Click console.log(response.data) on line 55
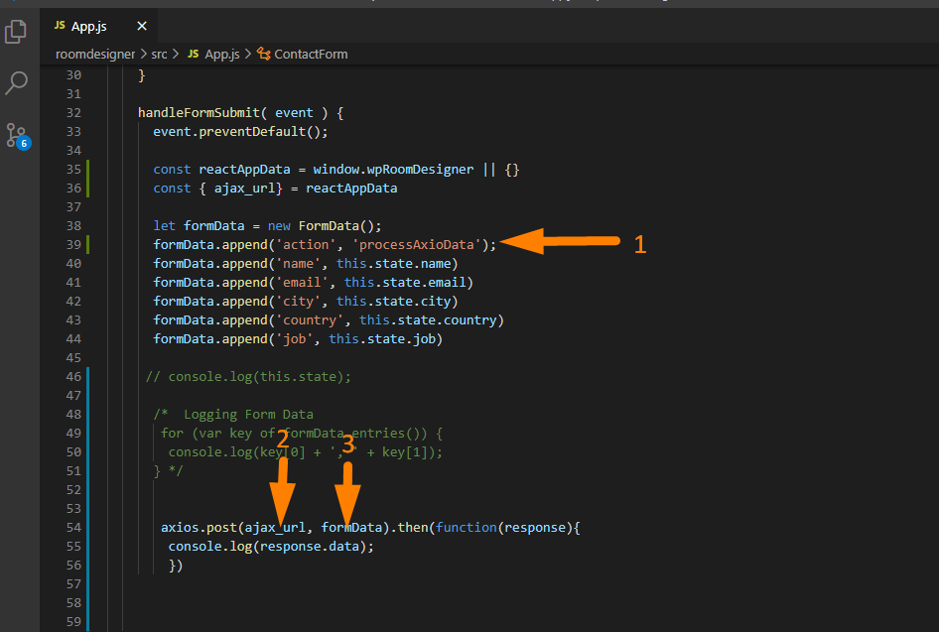The height and width of the screenshot is (632, 939). [x=271, y=546]
